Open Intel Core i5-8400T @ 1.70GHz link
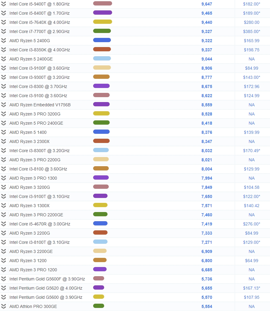The image size is (270, 311). click(39, 13)
